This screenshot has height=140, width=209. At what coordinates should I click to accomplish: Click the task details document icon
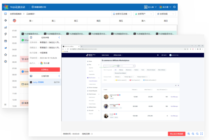(x=31, y=38)
